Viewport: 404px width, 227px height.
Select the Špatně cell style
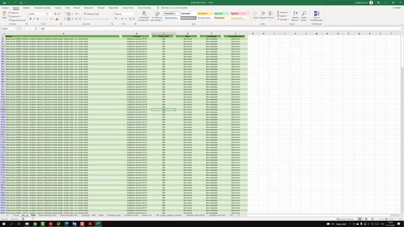(x=238, y=13)
